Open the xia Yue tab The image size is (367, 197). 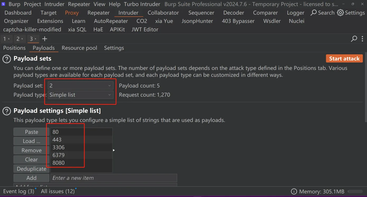[x=164, y=21]
